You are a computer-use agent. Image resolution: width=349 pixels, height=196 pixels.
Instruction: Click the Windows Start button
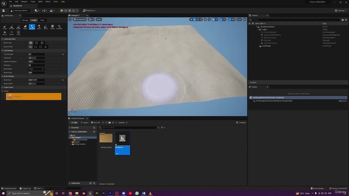(3, 193)
